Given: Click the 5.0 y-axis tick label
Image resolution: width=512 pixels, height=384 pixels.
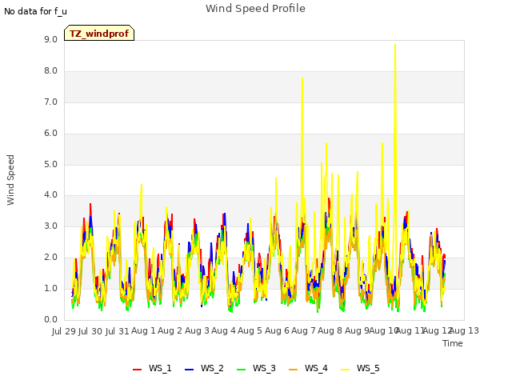Looking at the screenshot, I should click(50, 164).
